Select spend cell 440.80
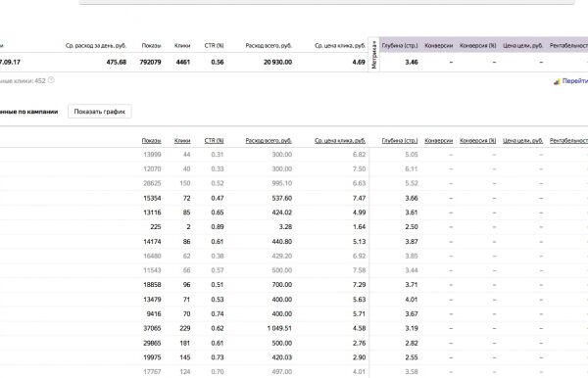588x378 pixels. coord(282,242)
